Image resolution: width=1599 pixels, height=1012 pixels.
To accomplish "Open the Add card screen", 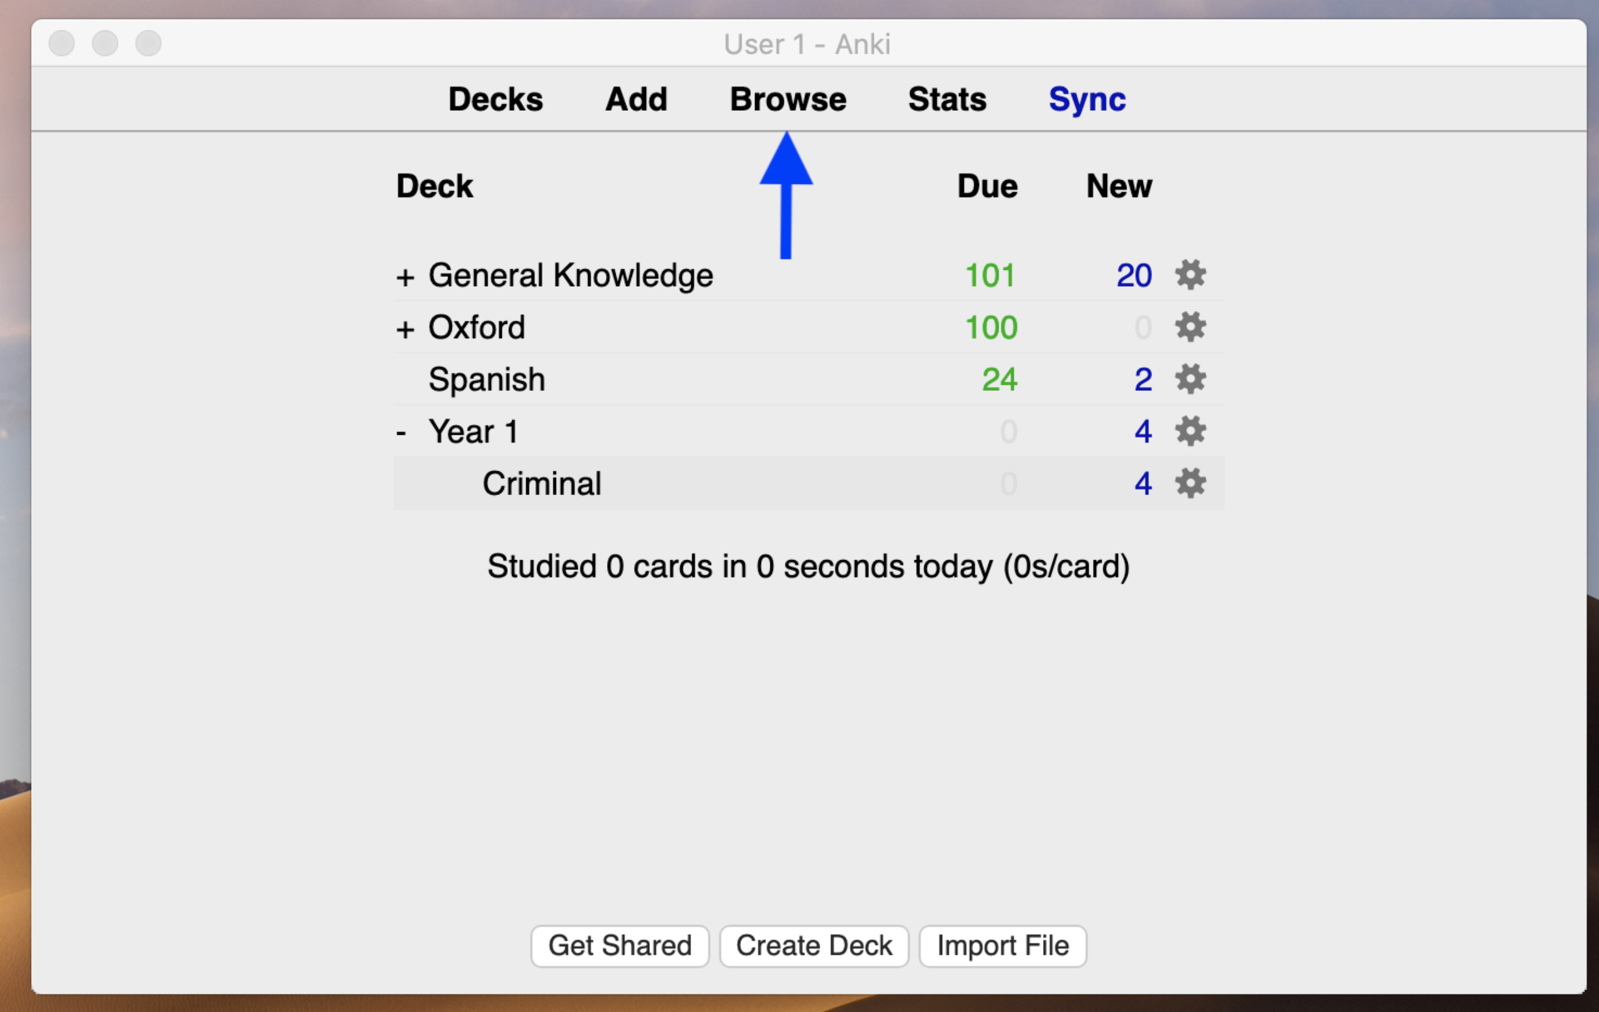I will (636, 99).
